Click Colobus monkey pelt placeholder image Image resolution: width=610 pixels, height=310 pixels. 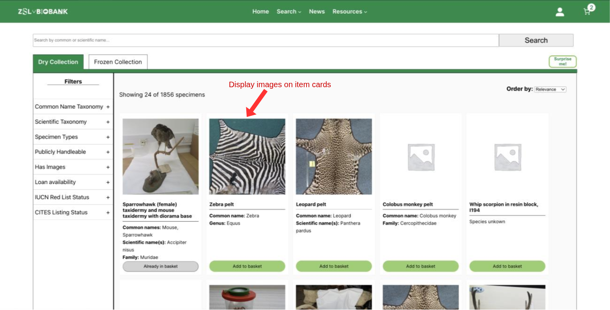tap(421, 157)
